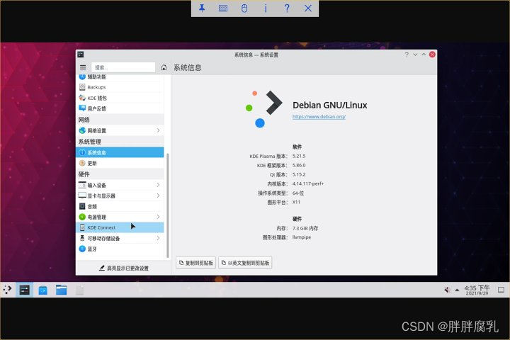
Task: Click the 复制到剪贴板 button
Action: pos(195,263)
